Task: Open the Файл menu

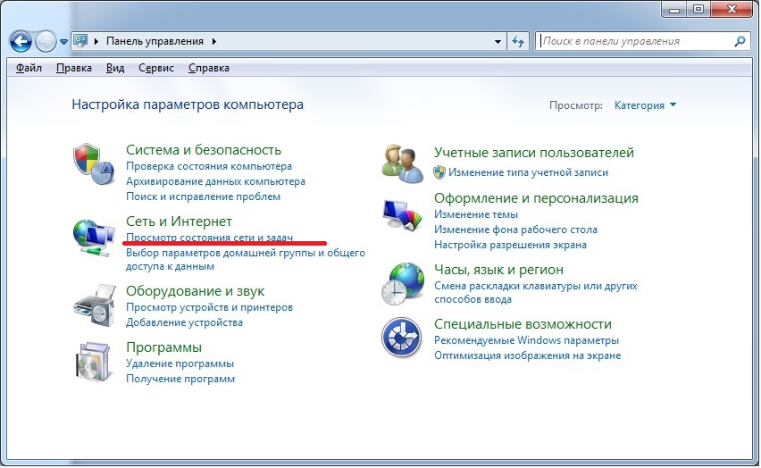Action: point(29,68)
